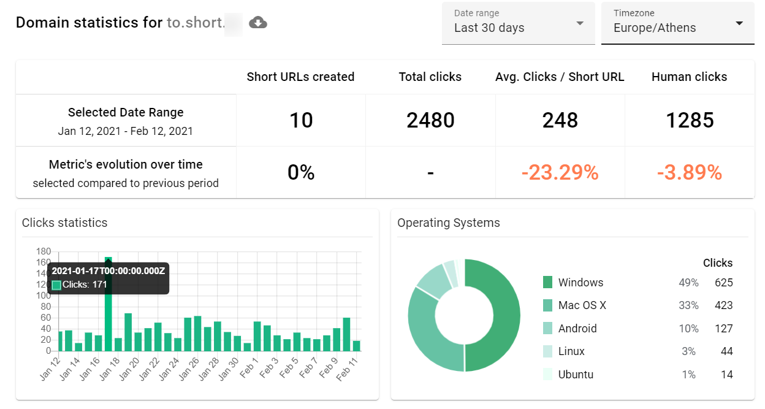The image size is (765, 409).
Task: Click the download export icon beside the domain name
Action: click(x=257, y=22)
